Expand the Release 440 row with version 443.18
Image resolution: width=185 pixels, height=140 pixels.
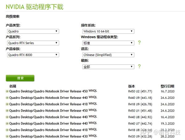[x=7, y=98]
